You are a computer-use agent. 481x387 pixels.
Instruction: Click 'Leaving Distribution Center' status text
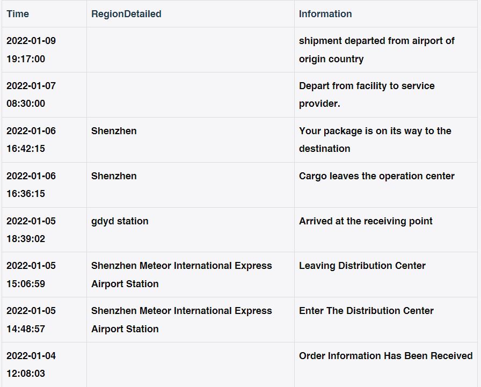(x=362, y=266)
